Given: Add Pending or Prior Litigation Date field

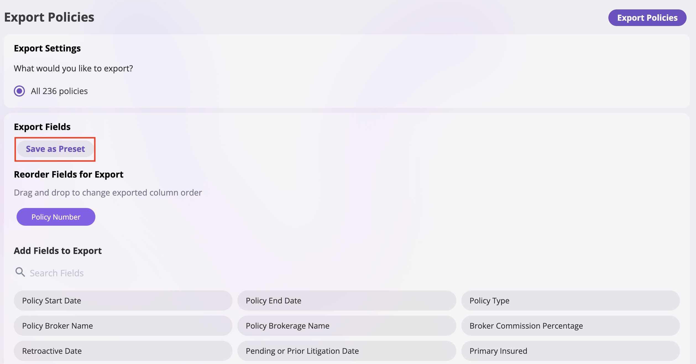Looking at the screenshot, I should pos(347,351).
